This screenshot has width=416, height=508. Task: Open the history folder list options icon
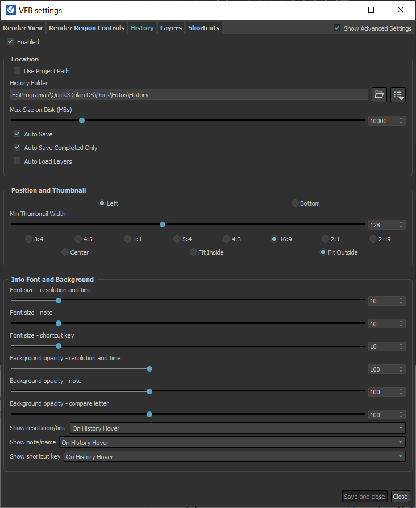click(398, 94)
